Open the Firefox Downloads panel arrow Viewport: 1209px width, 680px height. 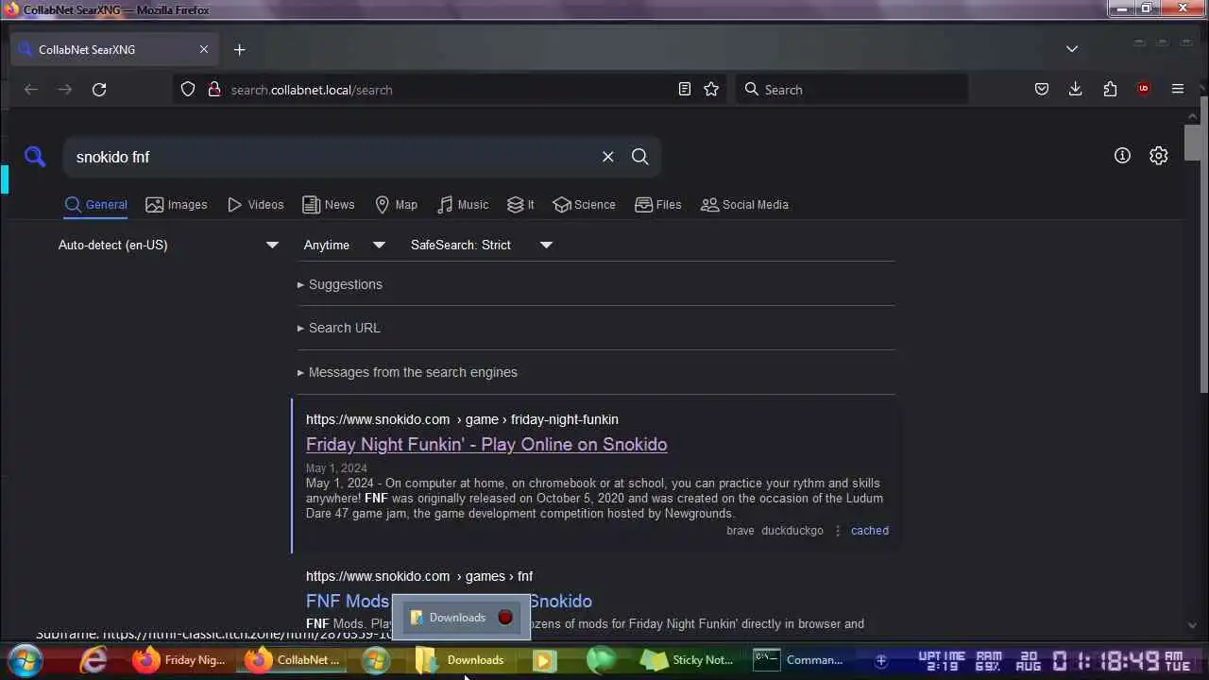[1076, 90]
